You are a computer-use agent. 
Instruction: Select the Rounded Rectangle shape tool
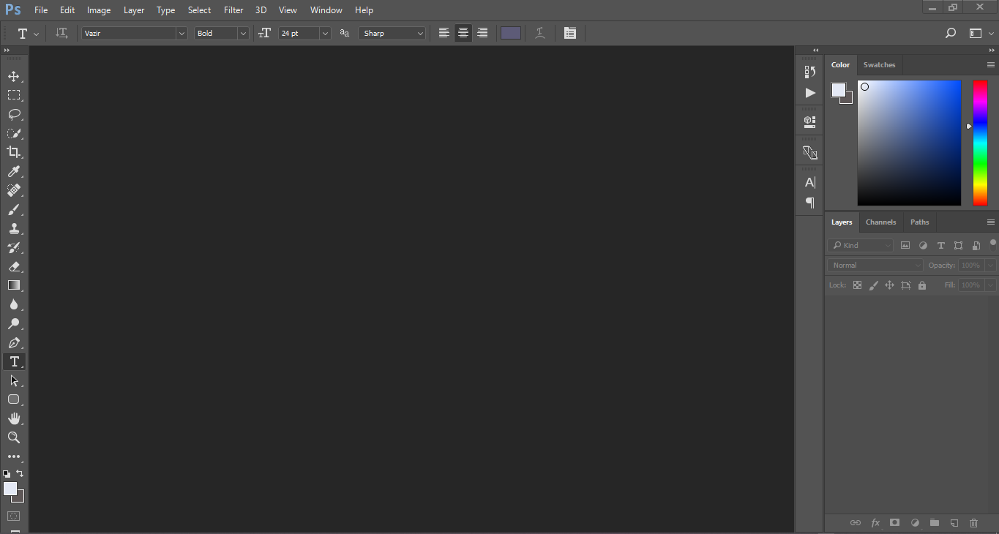(x=13, y=399)
